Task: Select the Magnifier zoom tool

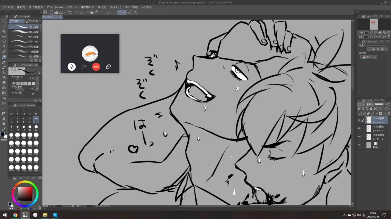Action: [4, 21]
